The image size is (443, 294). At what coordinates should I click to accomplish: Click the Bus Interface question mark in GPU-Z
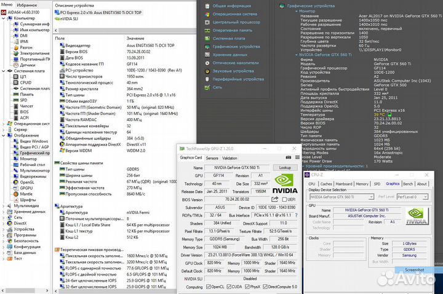pos(297,215)
